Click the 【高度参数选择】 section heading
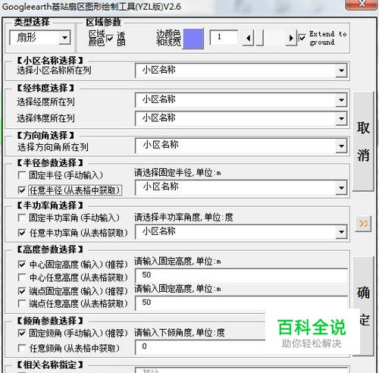 50,249
